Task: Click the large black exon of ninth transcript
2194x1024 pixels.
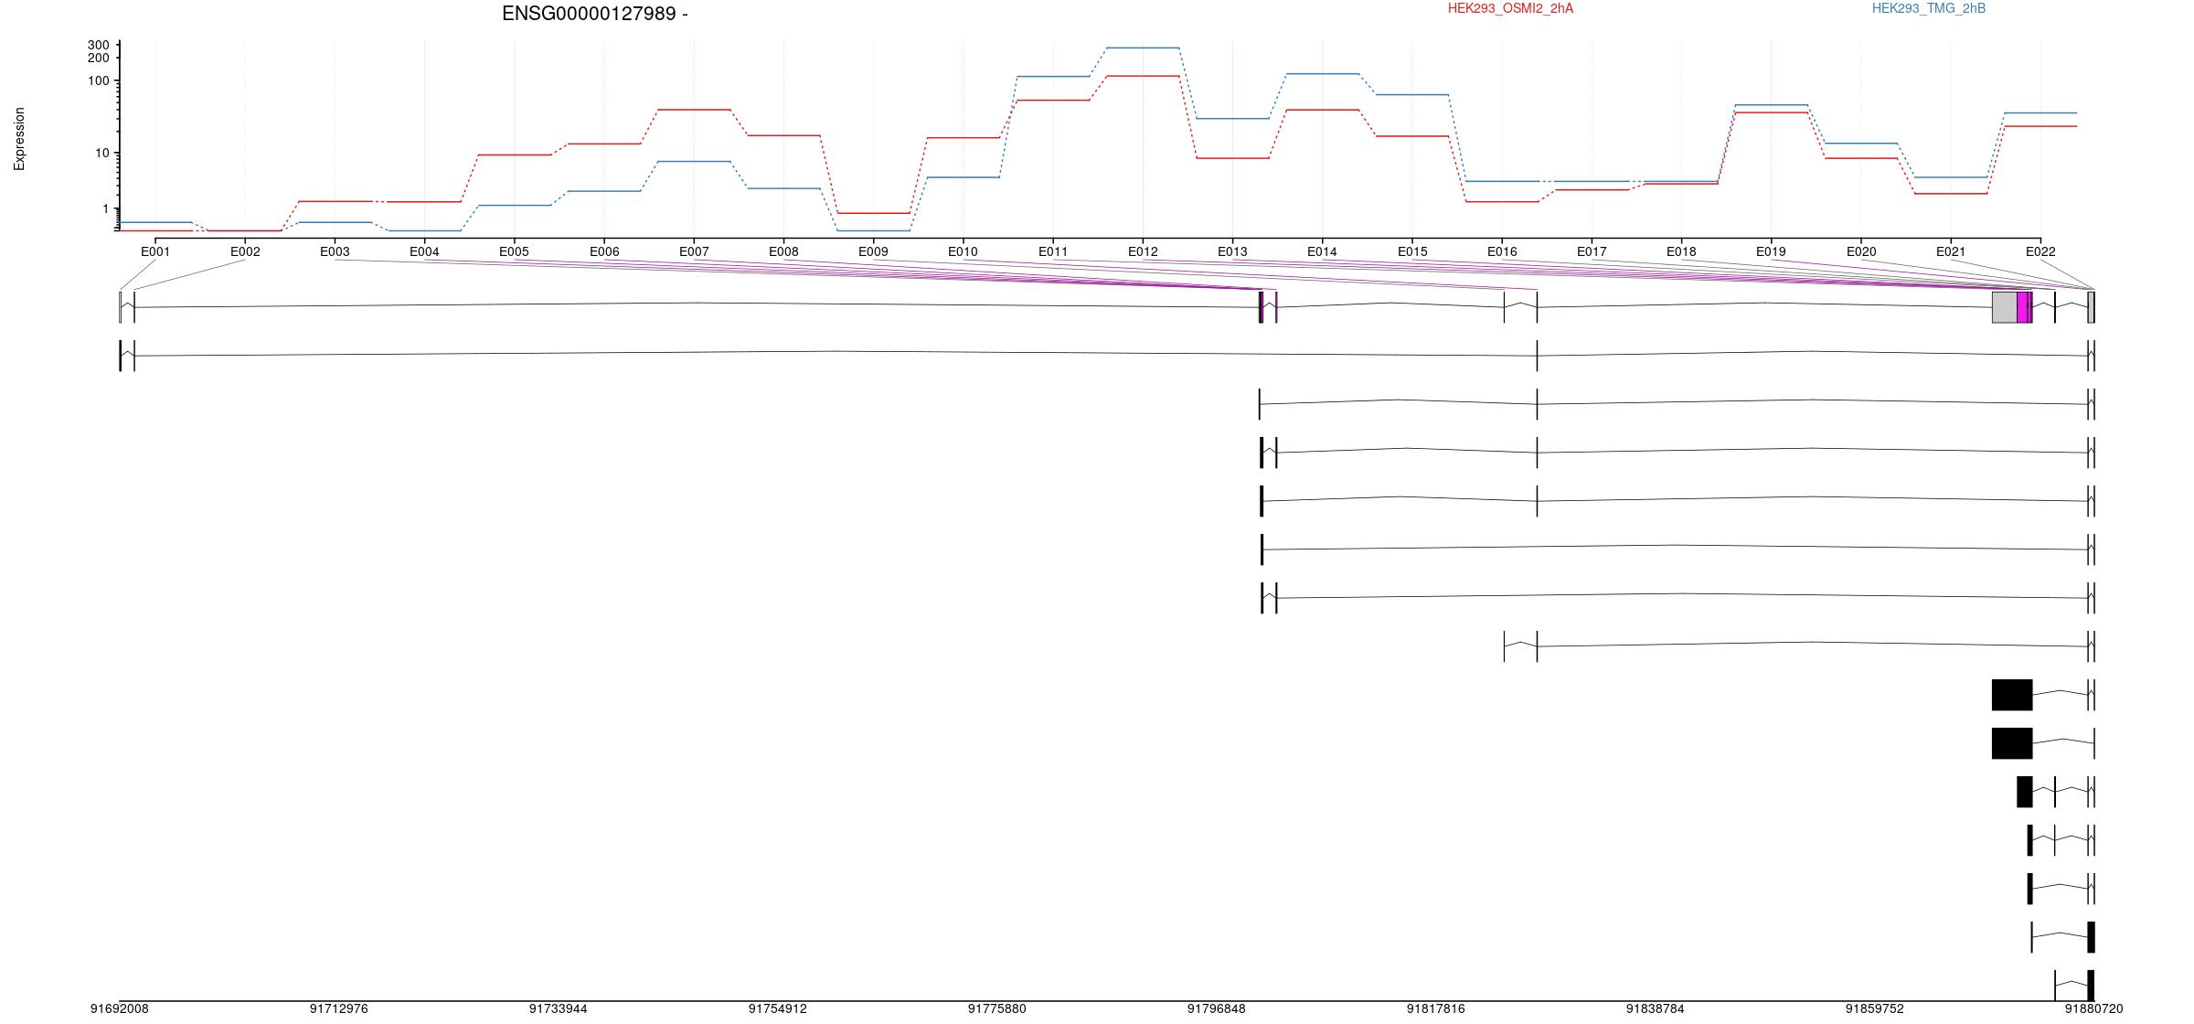Action: tap(2012, 695)
